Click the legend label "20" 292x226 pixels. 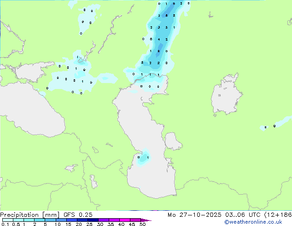click(79, 224)
